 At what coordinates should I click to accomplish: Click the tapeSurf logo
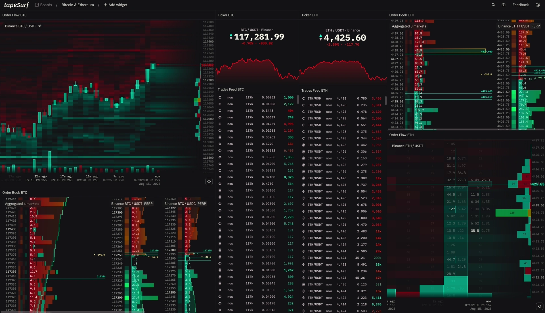pyautogui.click(x=16, y=5)
